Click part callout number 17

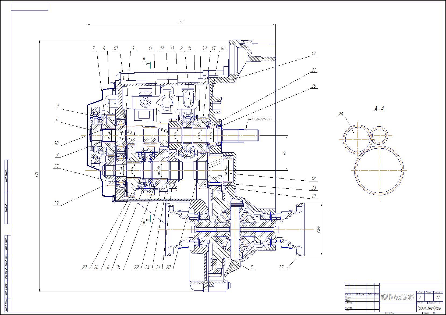pos(313,54)
